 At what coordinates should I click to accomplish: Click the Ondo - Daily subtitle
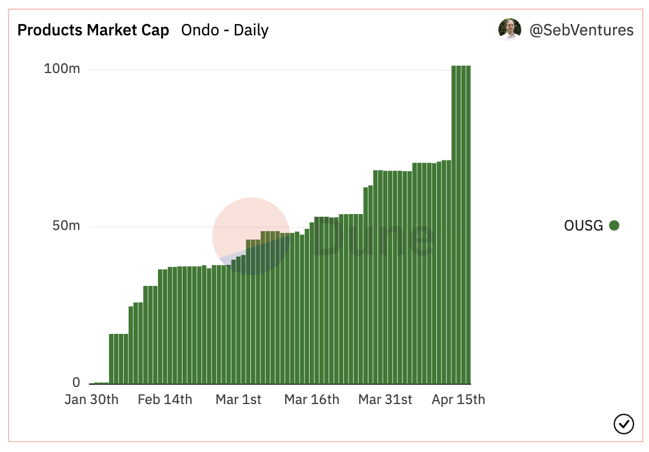[x=225, y=30]
